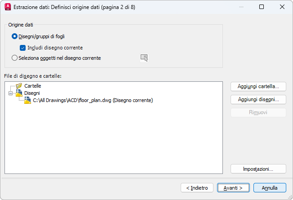The height and width of the screenshot is (200, 293).
Task: Click the AutoCAD app icon in title bar
Action: [7, 7]
